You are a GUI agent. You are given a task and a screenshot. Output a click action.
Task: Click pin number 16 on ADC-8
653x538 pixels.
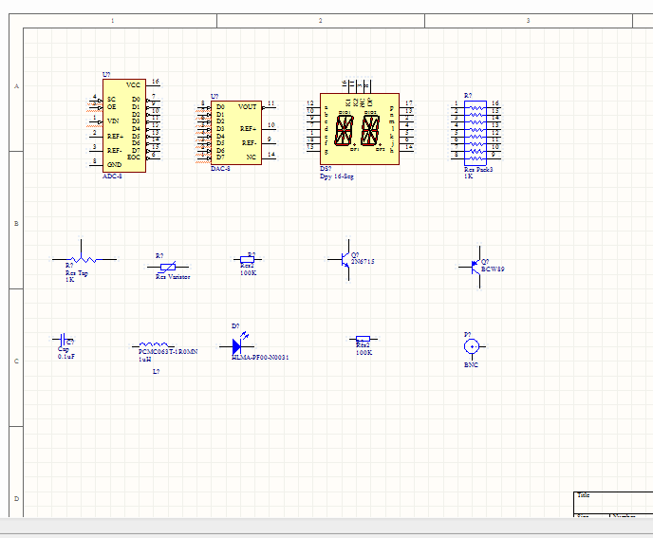[x=156, y=82]
